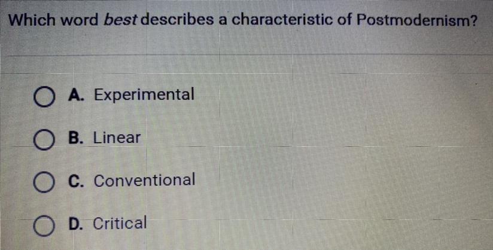This screenshot has height=250, width=493.
Task: Click the italic word best in question
Action: point(120,20)
